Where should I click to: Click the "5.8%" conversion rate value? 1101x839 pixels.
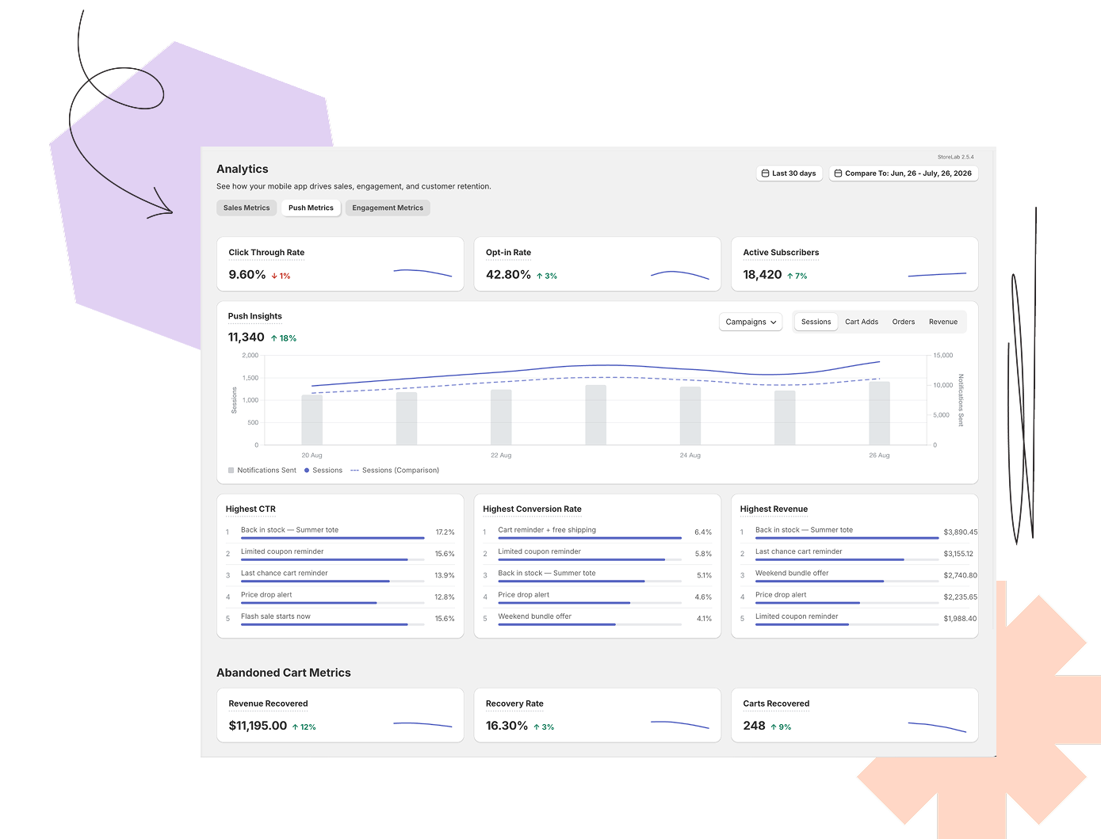[703, 554]
